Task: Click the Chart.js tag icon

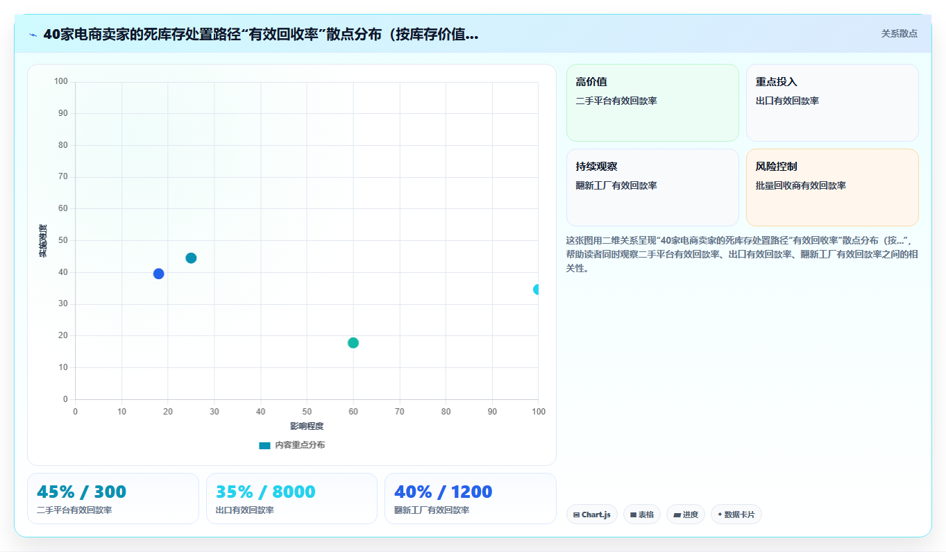Action: (x=576, y=515)
